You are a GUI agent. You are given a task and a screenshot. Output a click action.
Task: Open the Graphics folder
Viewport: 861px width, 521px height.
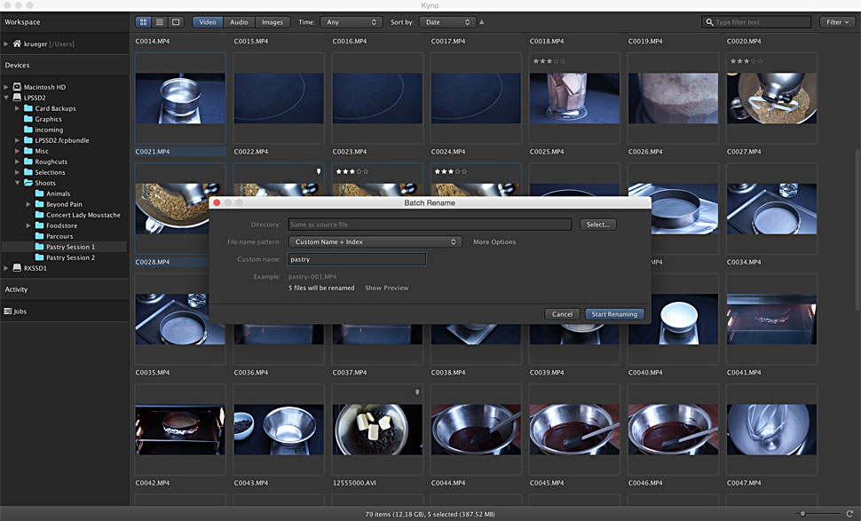click(43, 119)
